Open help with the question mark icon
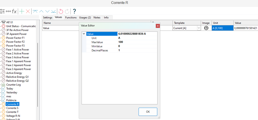258x120 pixels. click(x=74, y=11)
